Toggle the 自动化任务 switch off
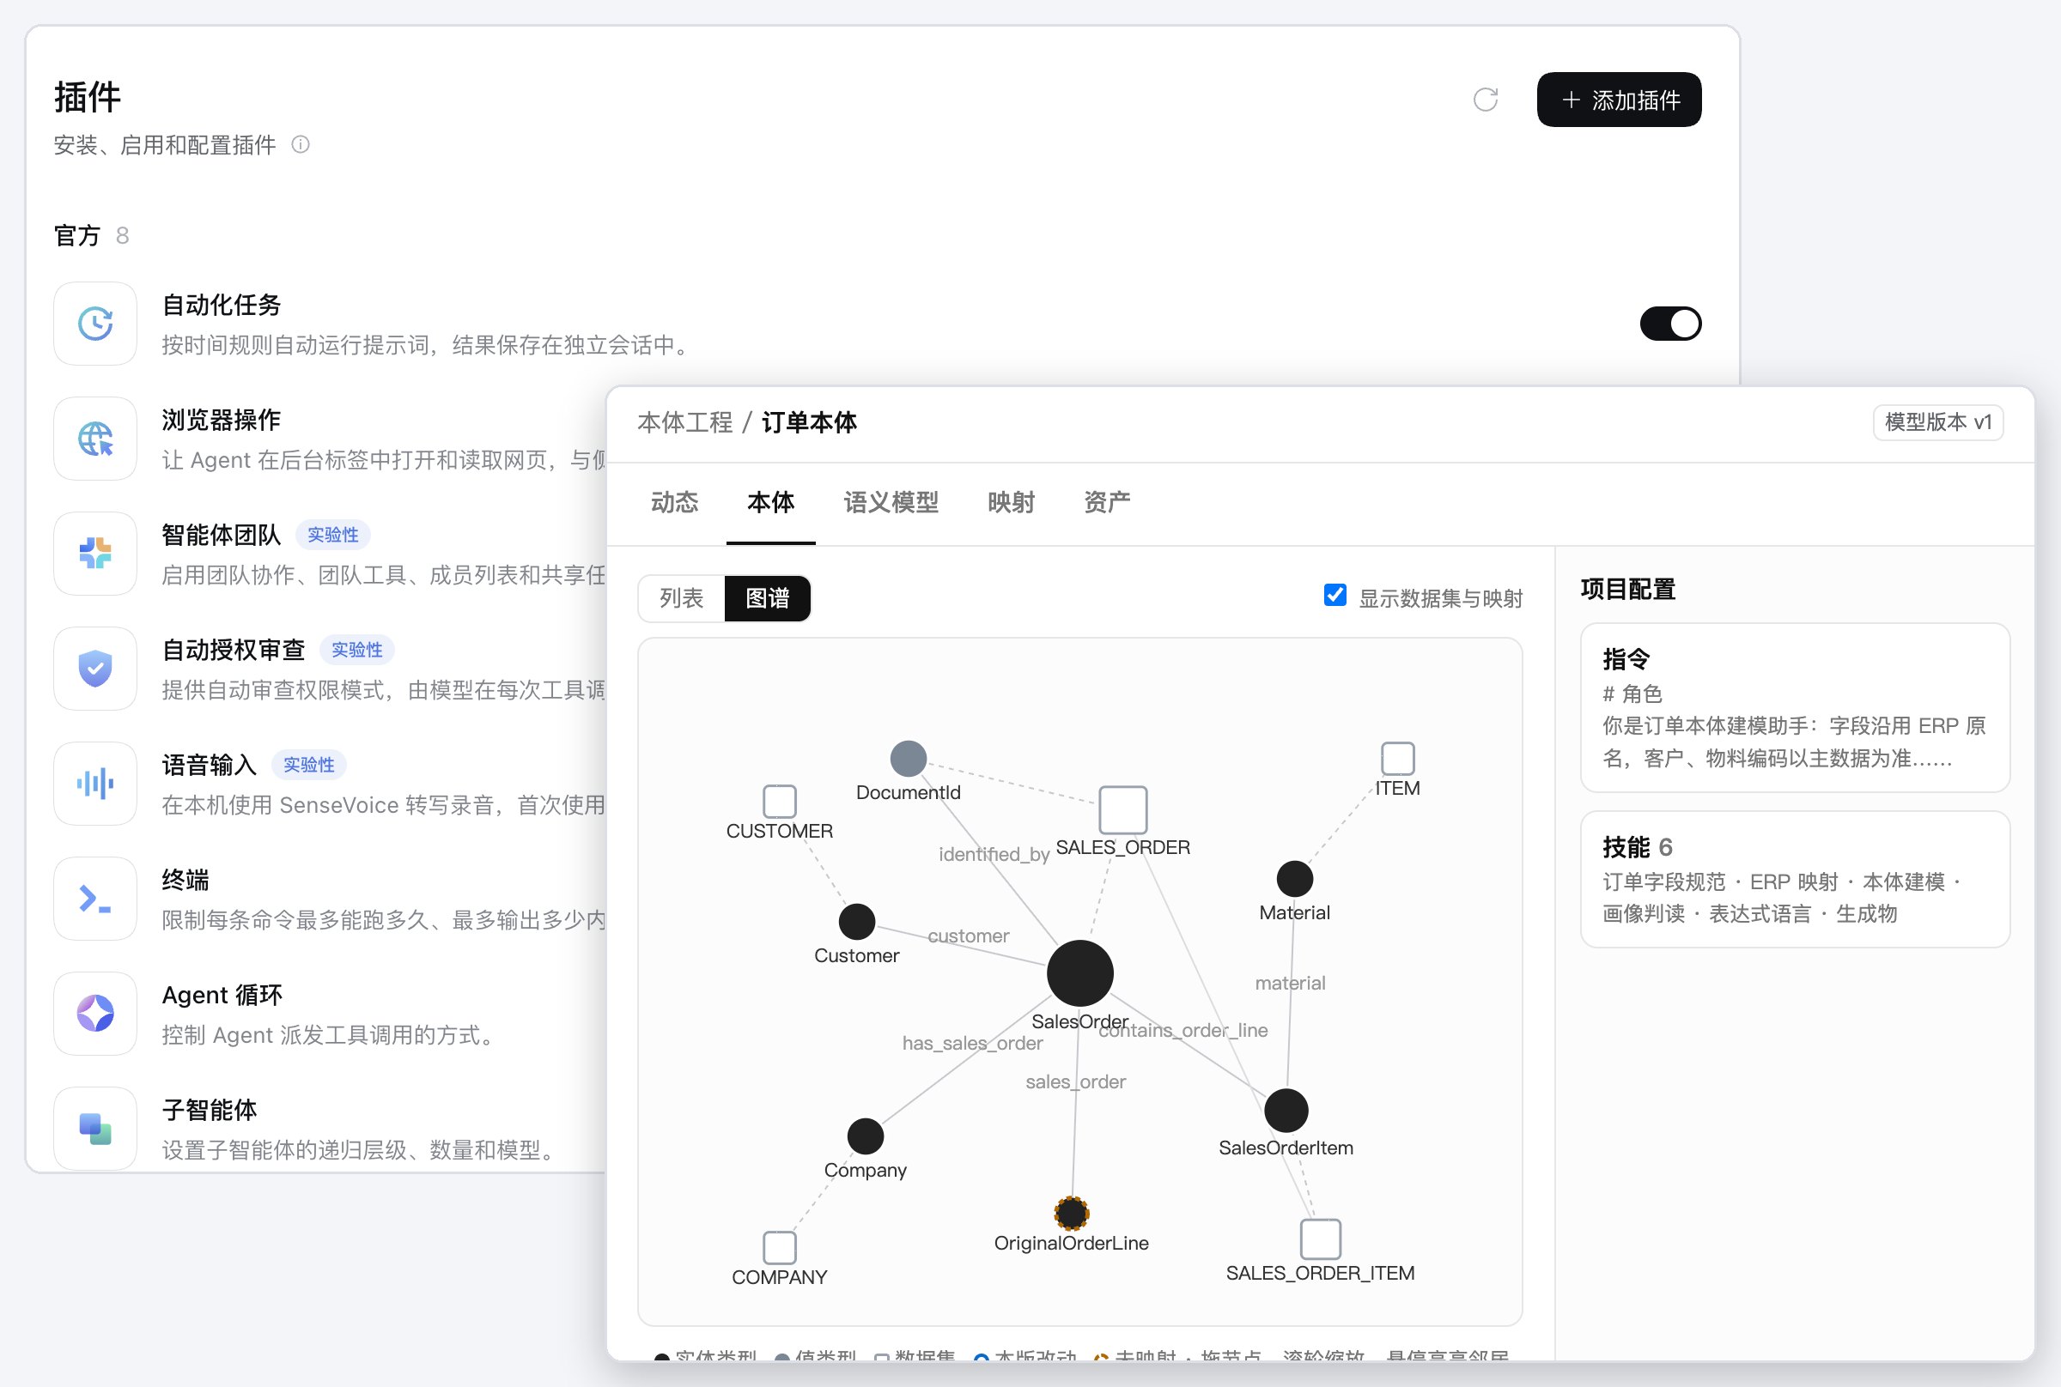The image size is (2061, 1387). [x=1670, y=323]
